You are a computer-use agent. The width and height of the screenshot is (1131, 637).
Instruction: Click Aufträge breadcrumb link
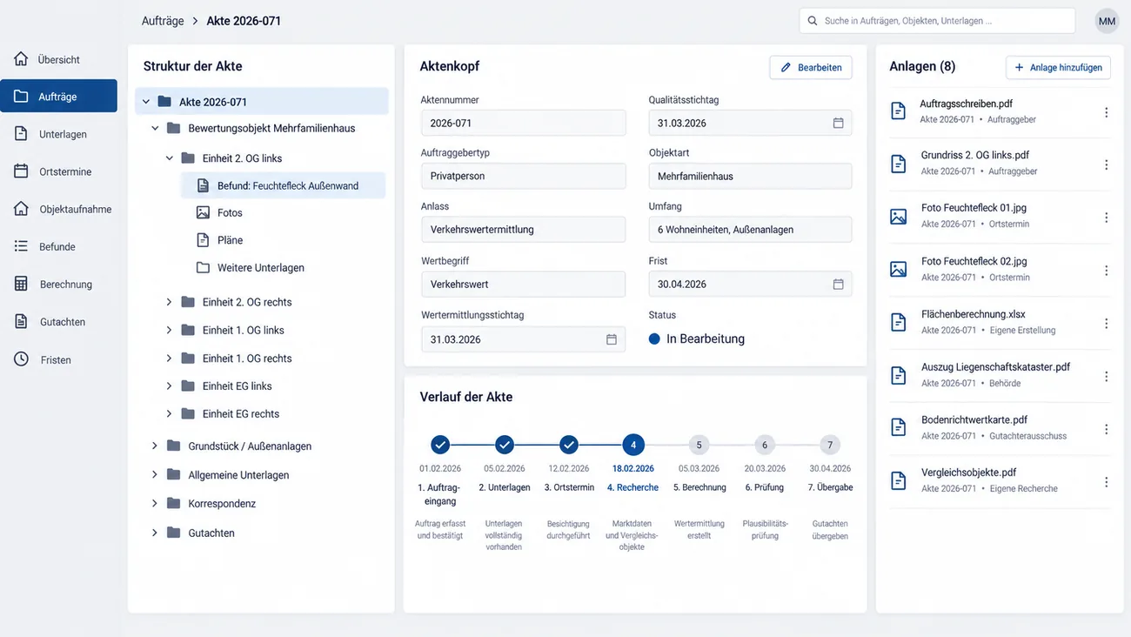pos(163,21)
